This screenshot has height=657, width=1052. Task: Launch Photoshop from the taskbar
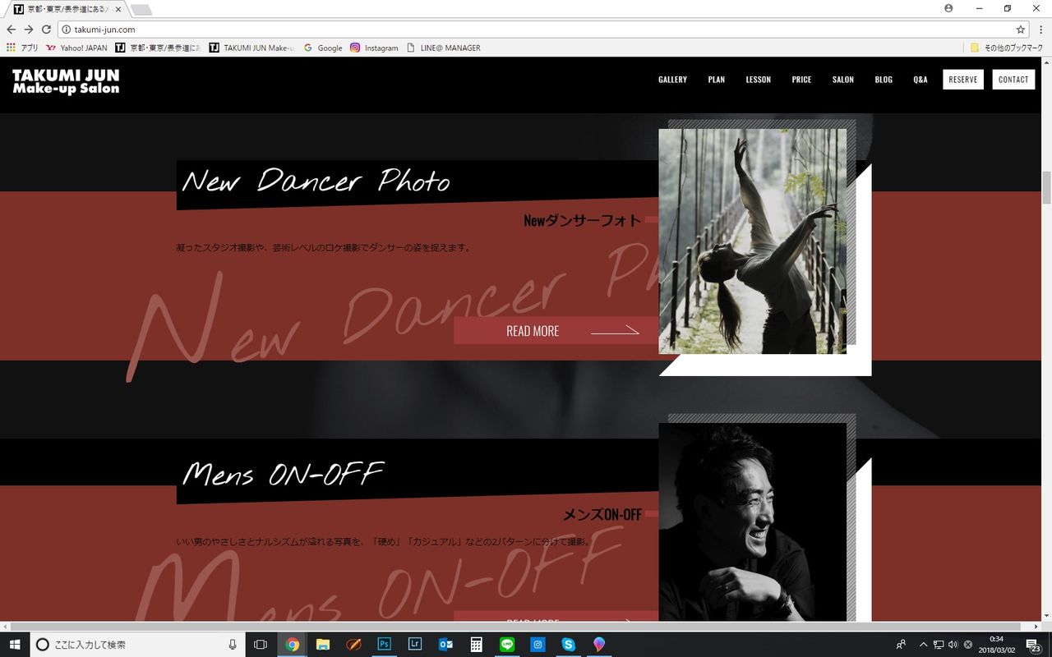point(384,645)
